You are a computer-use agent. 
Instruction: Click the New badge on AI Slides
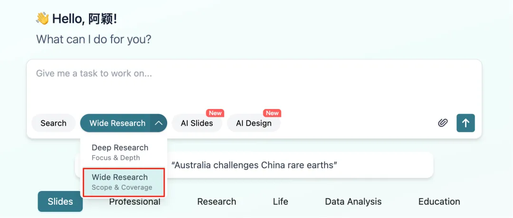215,113
